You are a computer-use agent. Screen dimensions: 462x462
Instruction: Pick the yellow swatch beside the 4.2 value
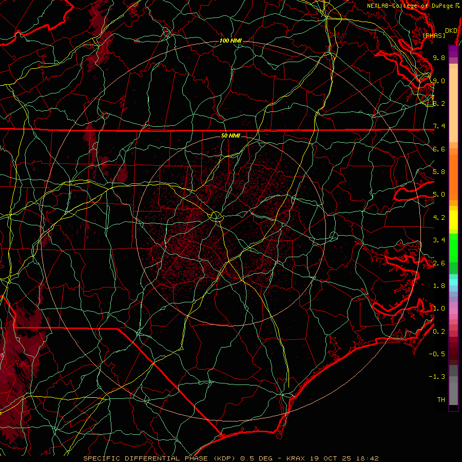(453, 219)
